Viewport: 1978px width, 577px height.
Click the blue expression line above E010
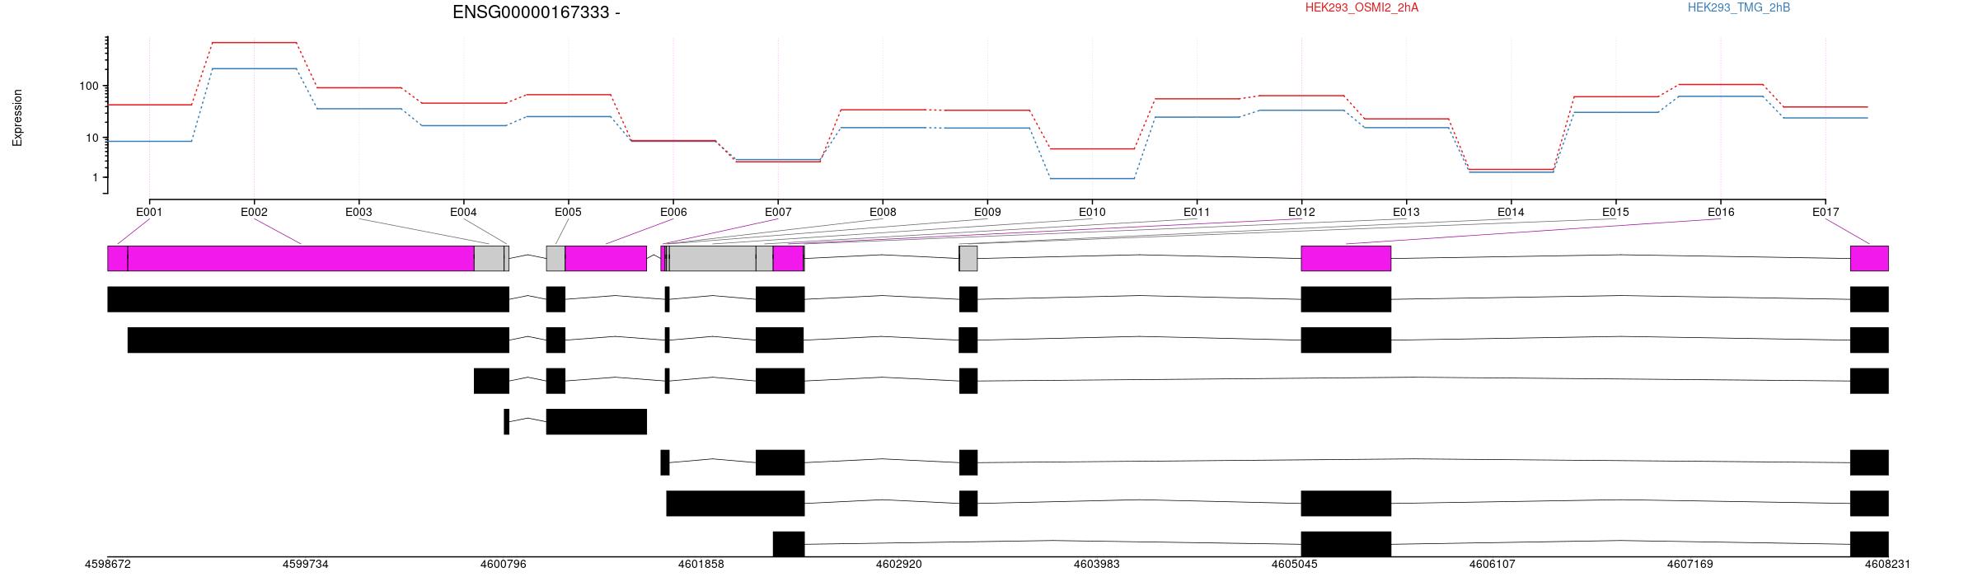[1092, 178]
